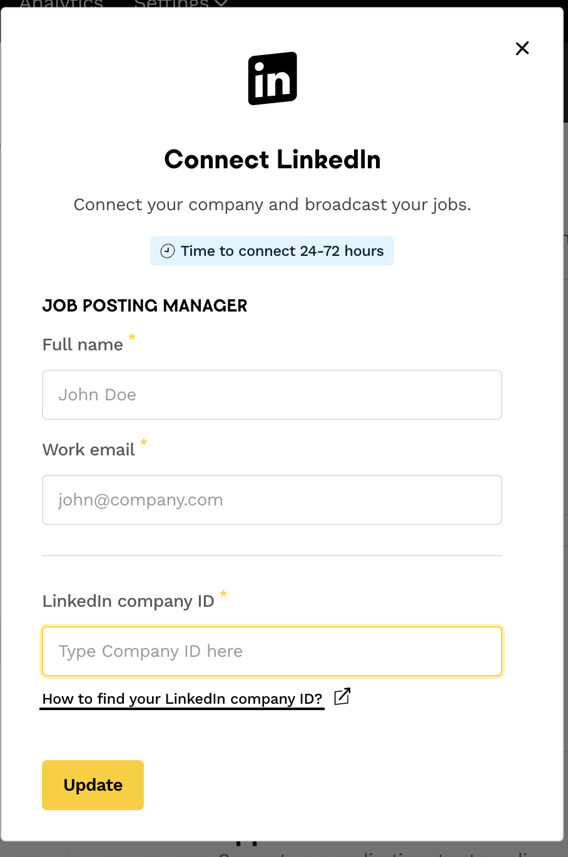Click the LinkedIn logo icon
Image resolution: width=568 pixels, height=857 pixels.
pos(273,79)
